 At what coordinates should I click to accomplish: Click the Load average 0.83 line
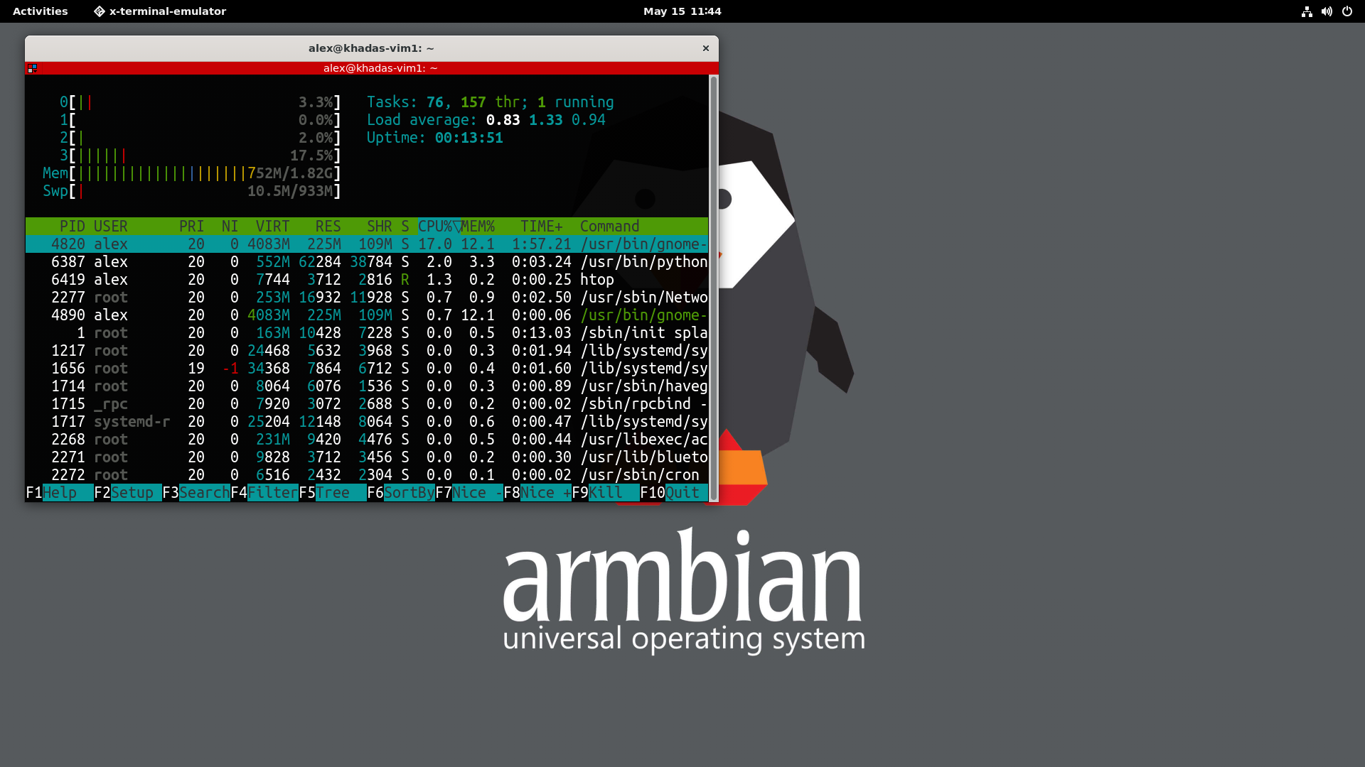(x=486, y=120)
